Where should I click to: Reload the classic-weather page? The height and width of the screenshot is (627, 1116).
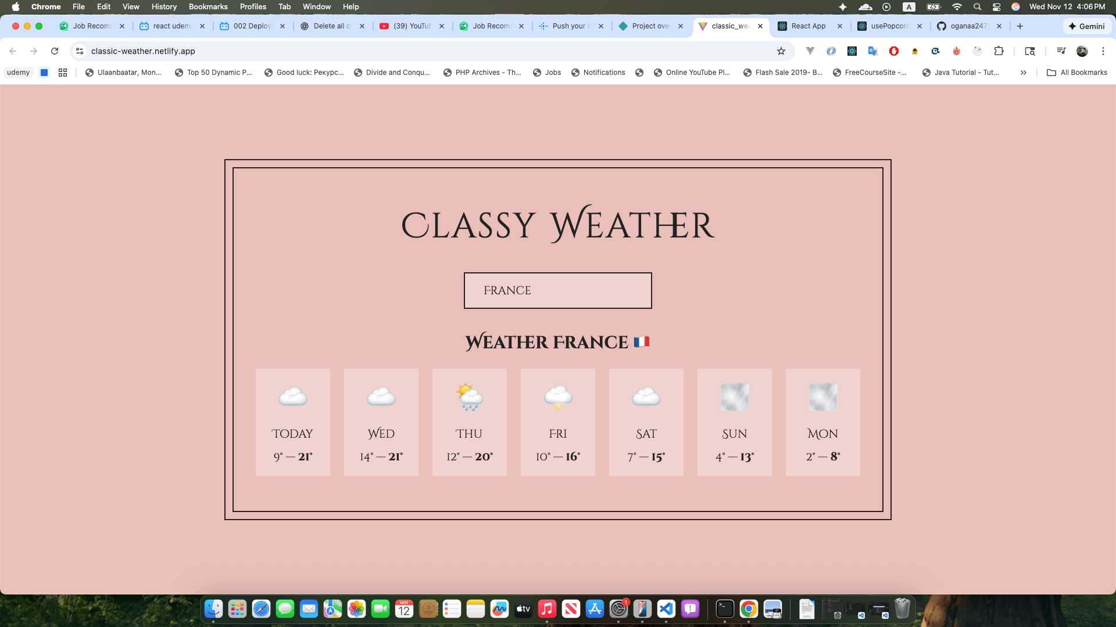(55, 51)
